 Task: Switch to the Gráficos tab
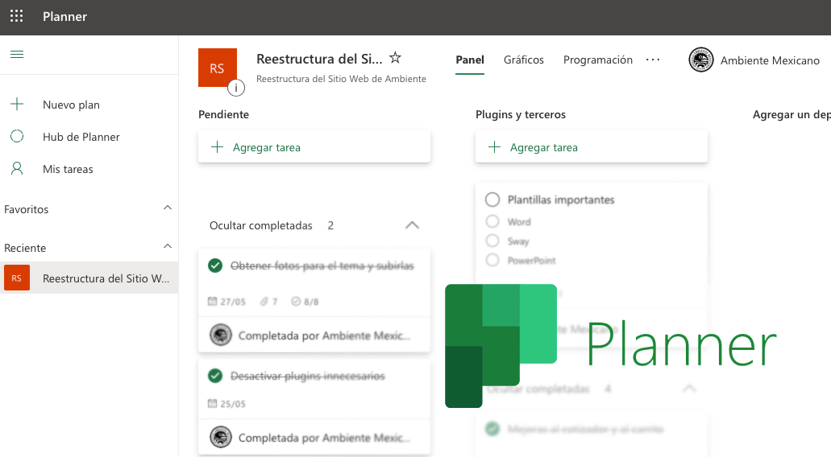pyautogui.click(x=524, y=60)
